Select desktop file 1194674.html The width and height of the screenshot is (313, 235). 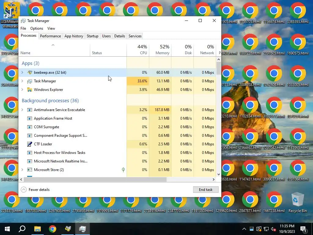point(274,13)
